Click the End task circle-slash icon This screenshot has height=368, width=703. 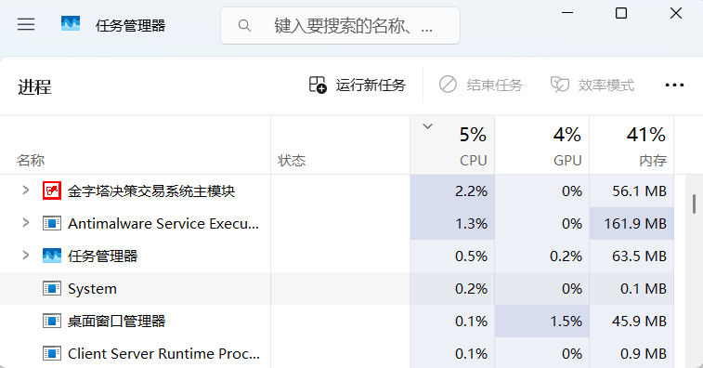tap(448, 85)
